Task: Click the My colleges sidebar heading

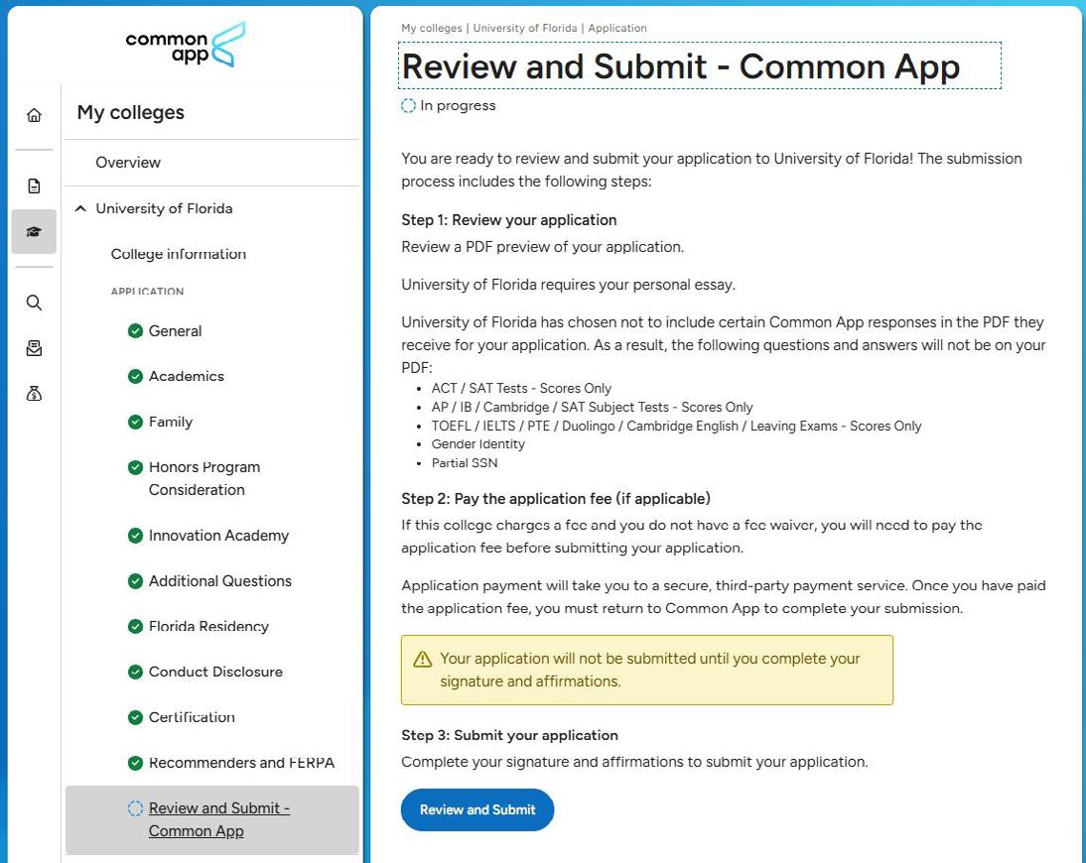Action: [x=131, y=113]
